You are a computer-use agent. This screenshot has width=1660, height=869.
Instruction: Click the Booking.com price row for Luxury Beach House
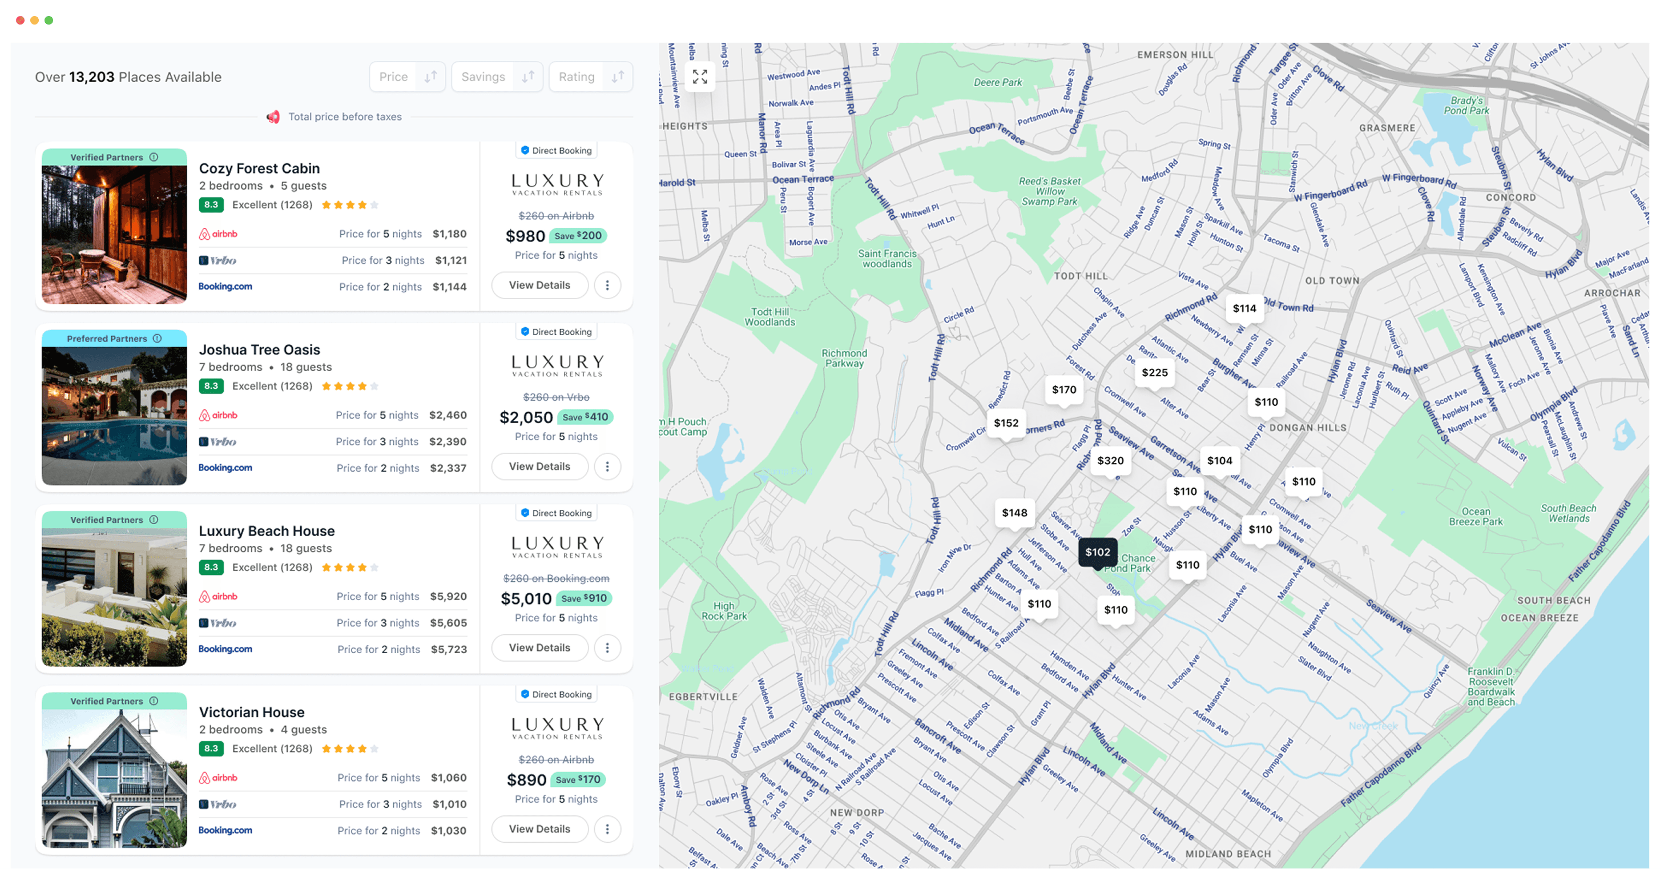point(332,649)
